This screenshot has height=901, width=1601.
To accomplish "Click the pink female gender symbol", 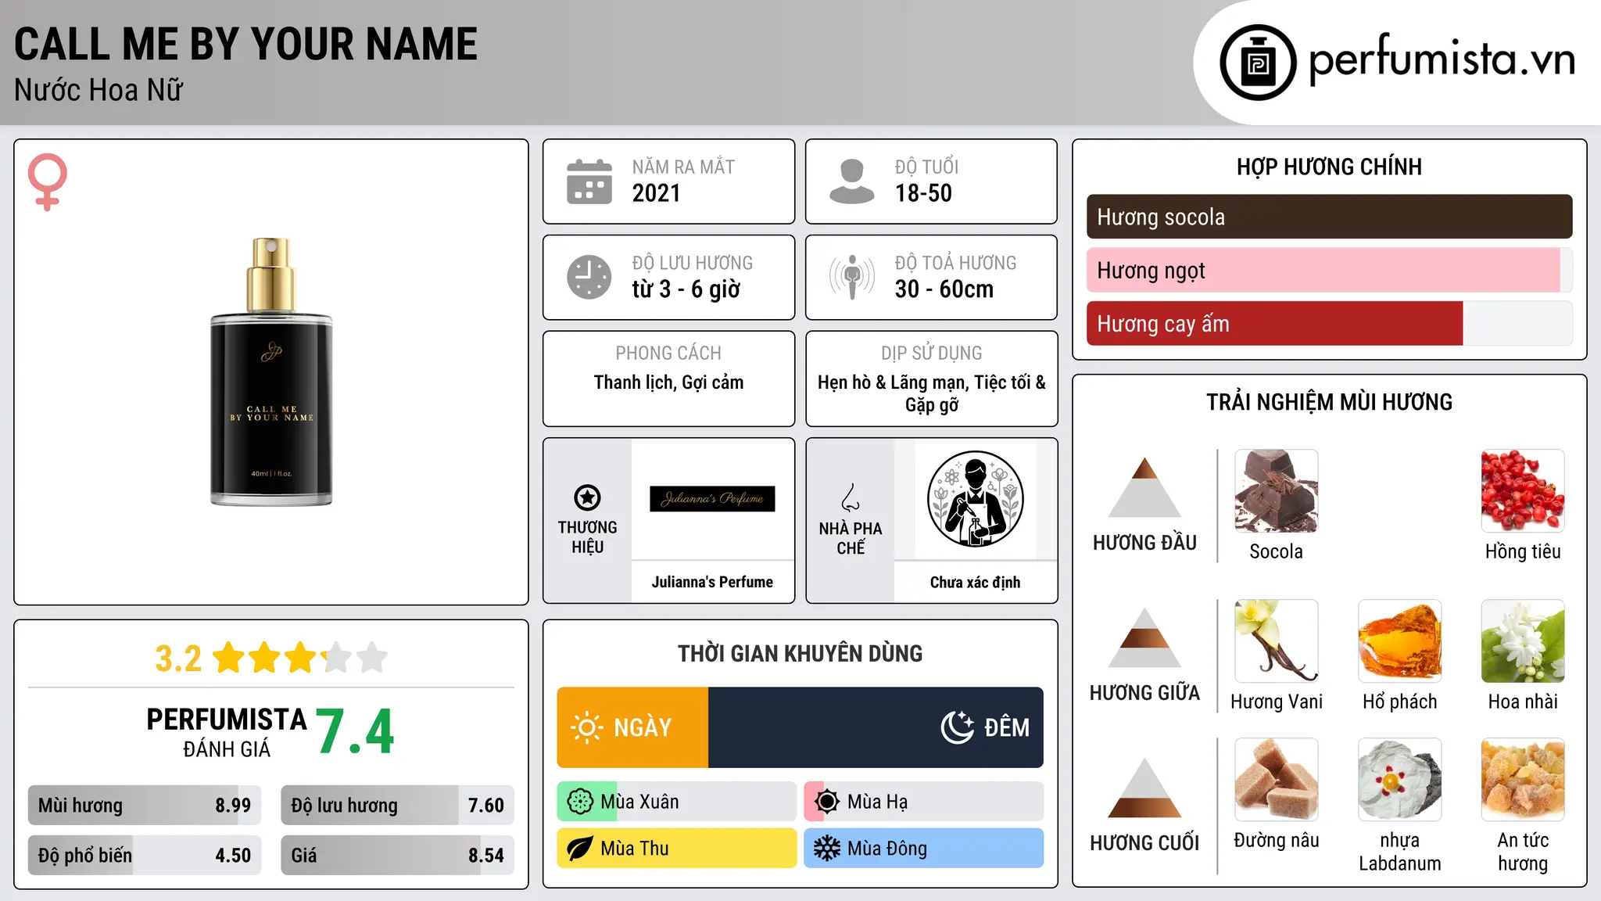I will coord(48,181).
